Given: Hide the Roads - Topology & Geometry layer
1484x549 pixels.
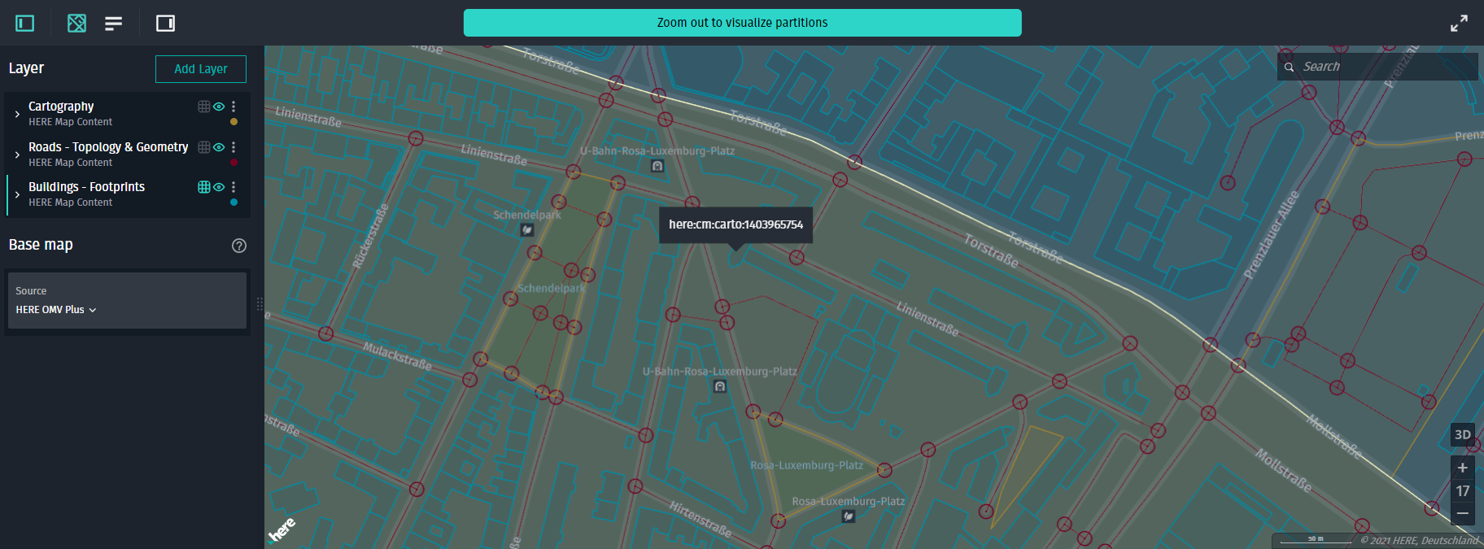Looking at the screenshot, I should (x=219, y=147).
